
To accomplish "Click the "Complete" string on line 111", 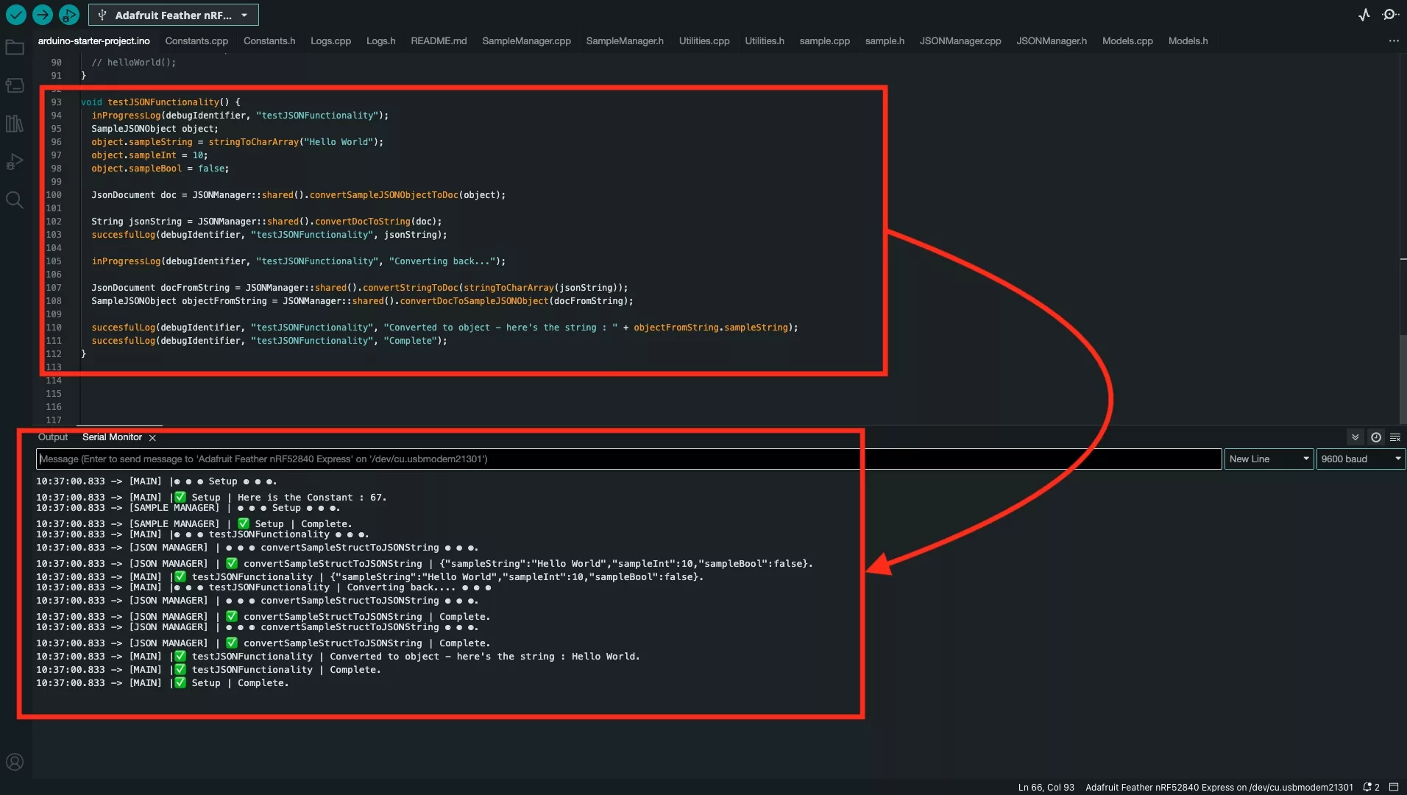I will [410, 341].
